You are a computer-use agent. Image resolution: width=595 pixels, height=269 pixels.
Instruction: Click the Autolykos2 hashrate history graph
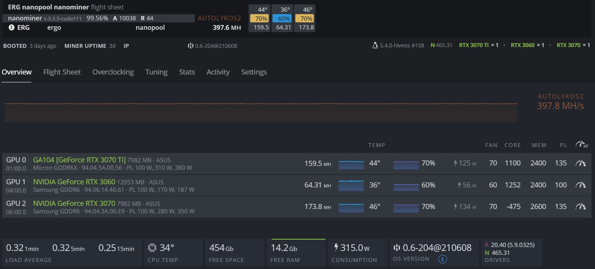(260, 112)
